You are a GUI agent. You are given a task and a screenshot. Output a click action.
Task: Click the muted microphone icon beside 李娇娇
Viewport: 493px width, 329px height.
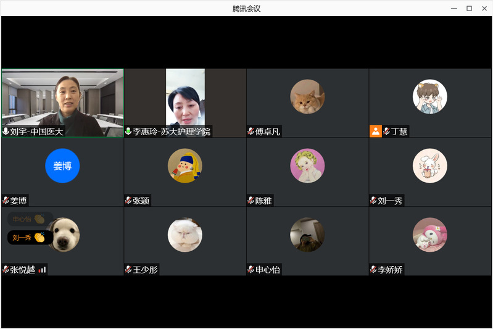tap(374, 270)
